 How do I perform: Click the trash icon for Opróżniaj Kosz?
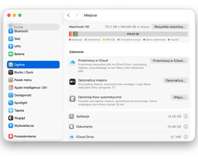(x=73, y=99)
